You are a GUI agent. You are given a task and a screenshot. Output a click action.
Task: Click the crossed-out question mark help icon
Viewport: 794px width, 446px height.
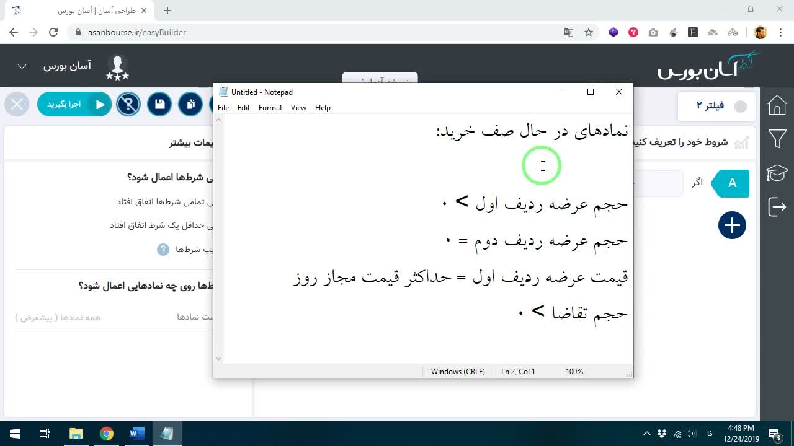128,105
